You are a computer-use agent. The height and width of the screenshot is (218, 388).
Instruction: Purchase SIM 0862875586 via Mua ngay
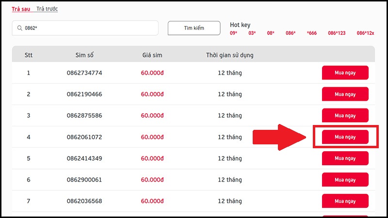coord(345,116)
